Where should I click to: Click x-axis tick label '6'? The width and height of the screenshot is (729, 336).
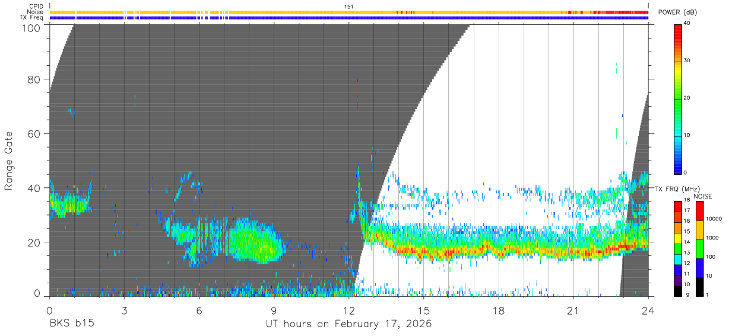click(199, 311)
